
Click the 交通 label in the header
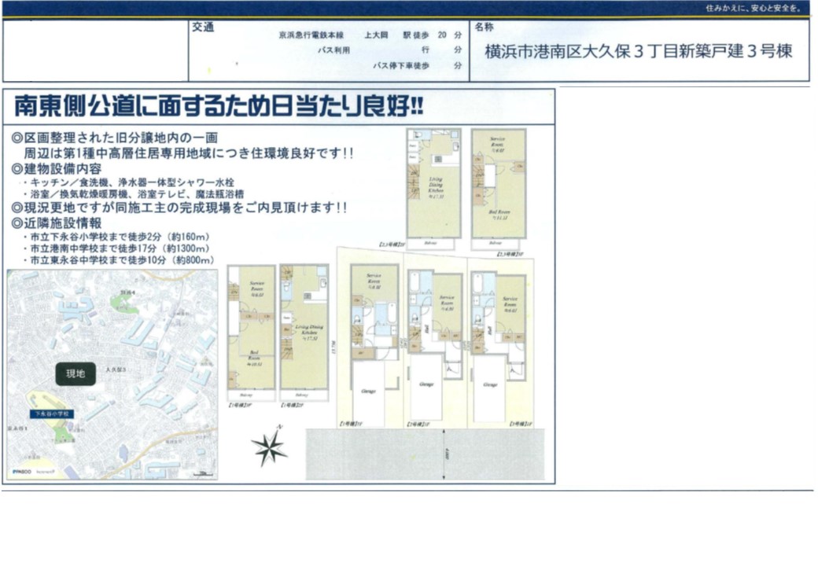coord(202,27)
